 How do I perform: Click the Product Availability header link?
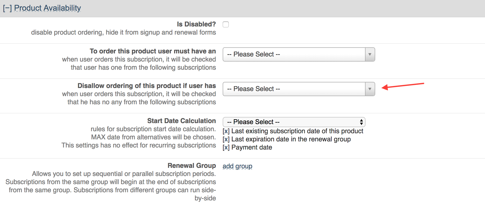click(47, 8)
